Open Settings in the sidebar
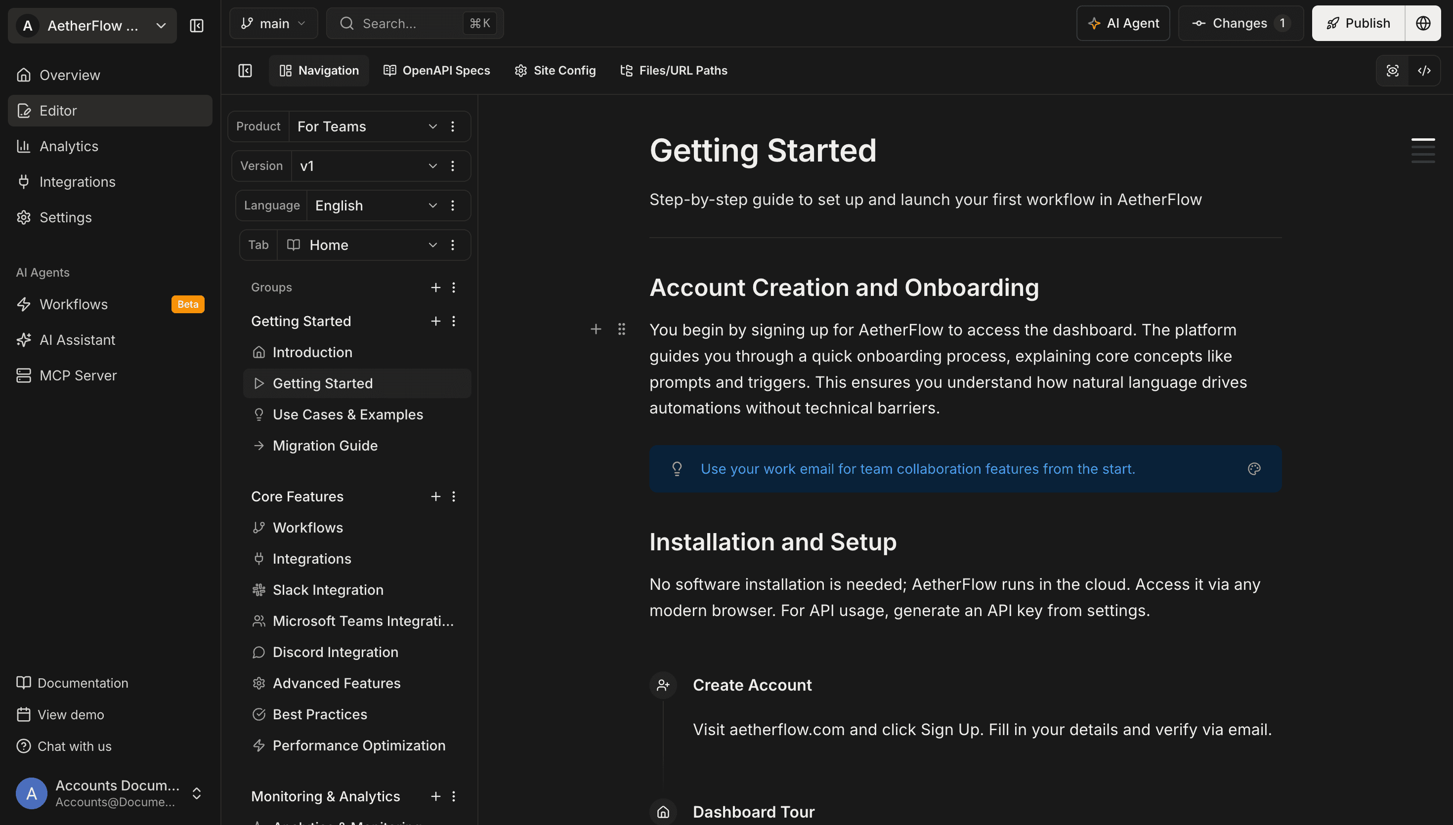 (x=110, y=217)
